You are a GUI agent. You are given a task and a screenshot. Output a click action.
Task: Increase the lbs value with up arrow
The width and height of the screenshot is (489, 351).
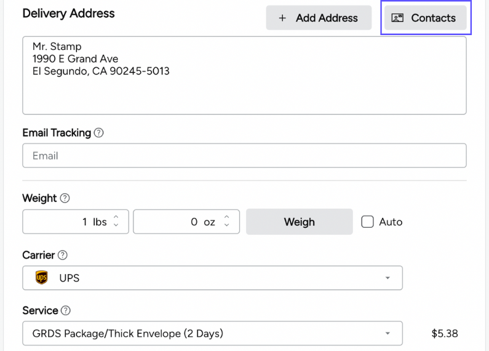coord(117,218)
